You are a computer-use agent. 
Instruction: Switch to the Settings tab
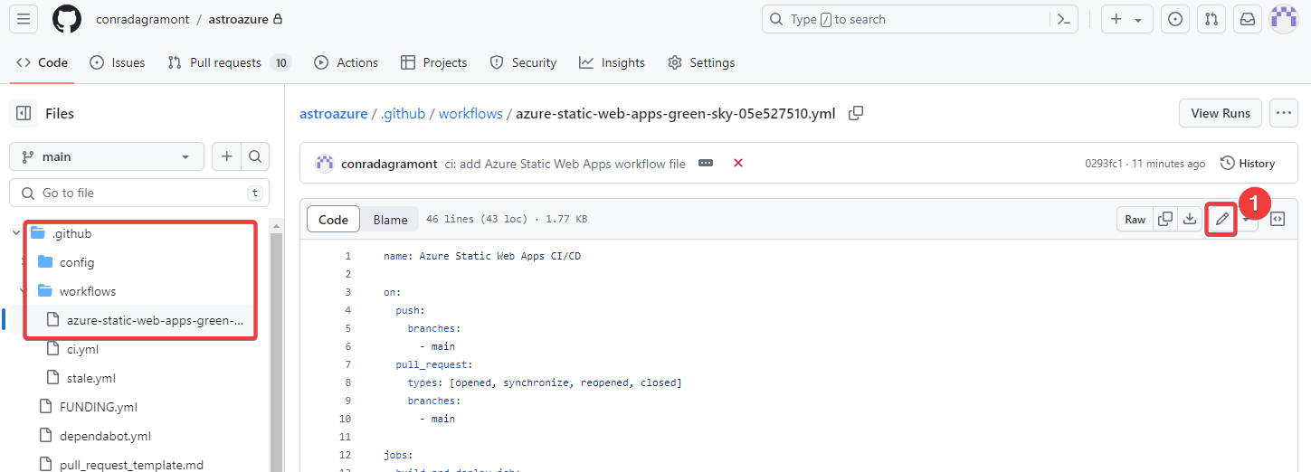click(x=701, y=62)
